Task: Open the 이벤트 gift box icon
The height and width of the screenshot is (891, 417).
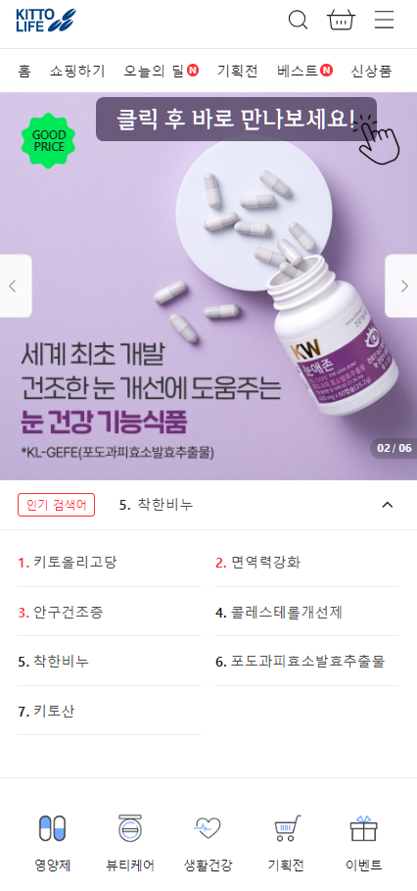Action: tap(364, 828)
